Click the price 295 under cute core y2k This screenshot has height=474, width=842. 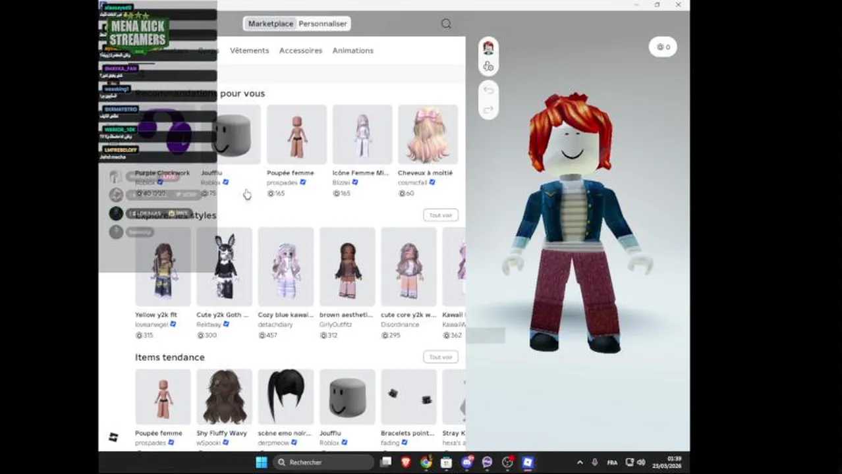[x=391, y=335]
